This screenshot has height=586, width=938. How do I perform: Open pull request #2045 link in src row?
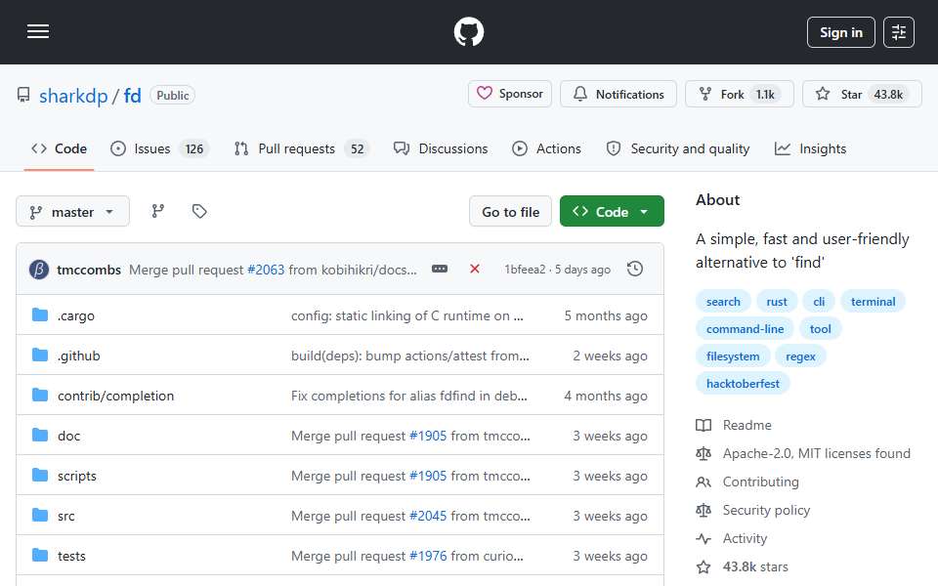pos(428,516)
